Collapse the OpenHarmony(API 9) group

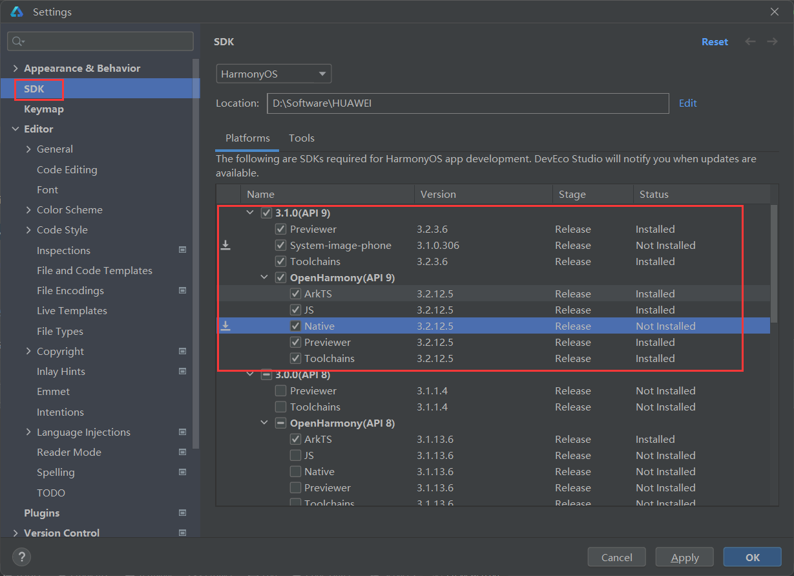coord(264,277)
